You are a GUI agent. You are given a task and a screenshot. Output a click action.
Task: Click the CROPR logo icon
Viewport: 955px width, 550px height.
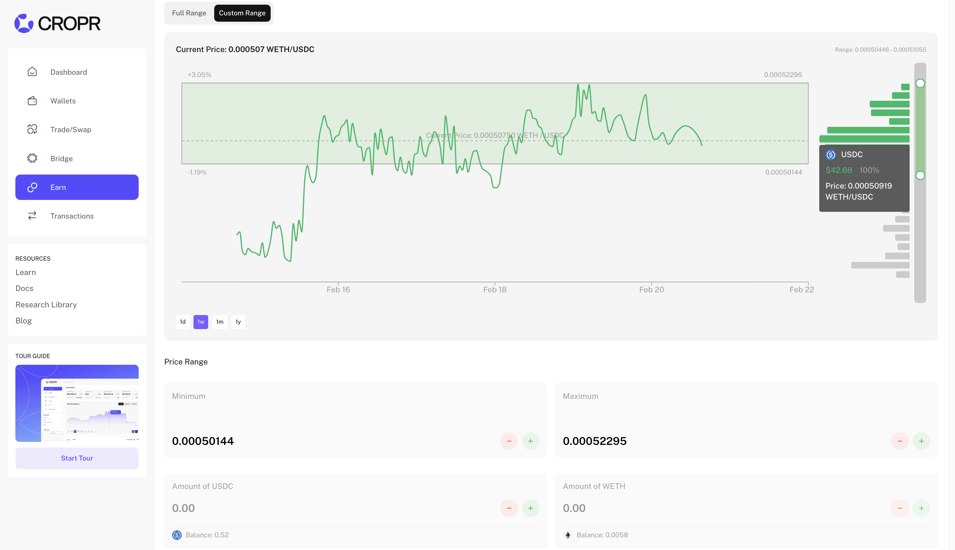[x=24, y=23]
